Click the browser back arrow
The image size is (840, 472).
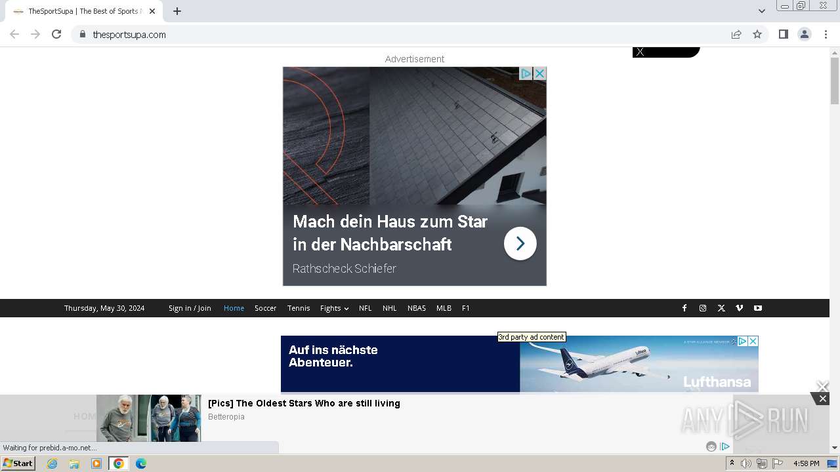[14, 34]
